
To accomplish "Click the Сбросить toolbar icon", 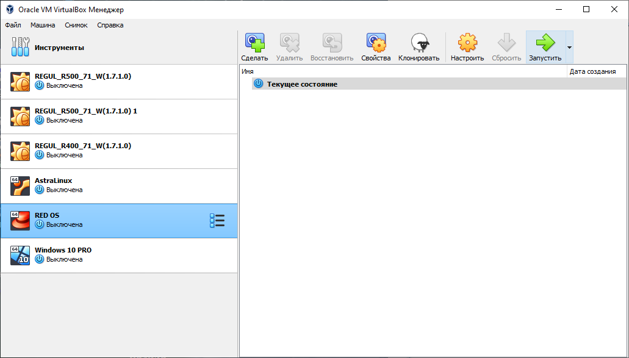I will click(x=506, y=43).
